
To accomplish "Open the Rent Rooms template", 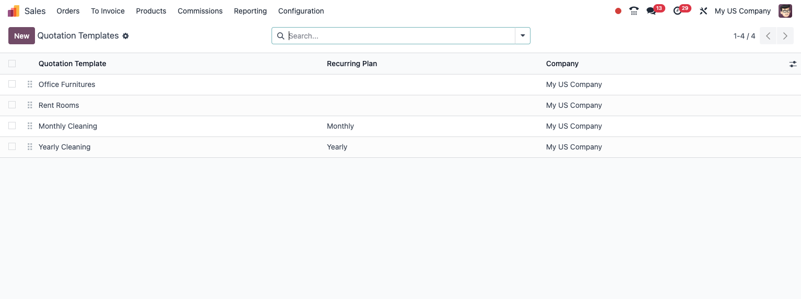I will point(58,105).
